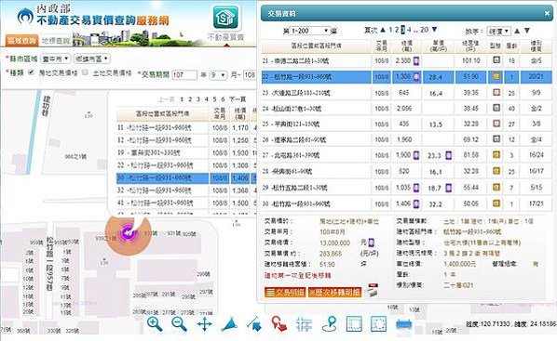Click the 總價(萬) column header in right table
Screen dimensions: 557x341
click(x=406, y=46)
